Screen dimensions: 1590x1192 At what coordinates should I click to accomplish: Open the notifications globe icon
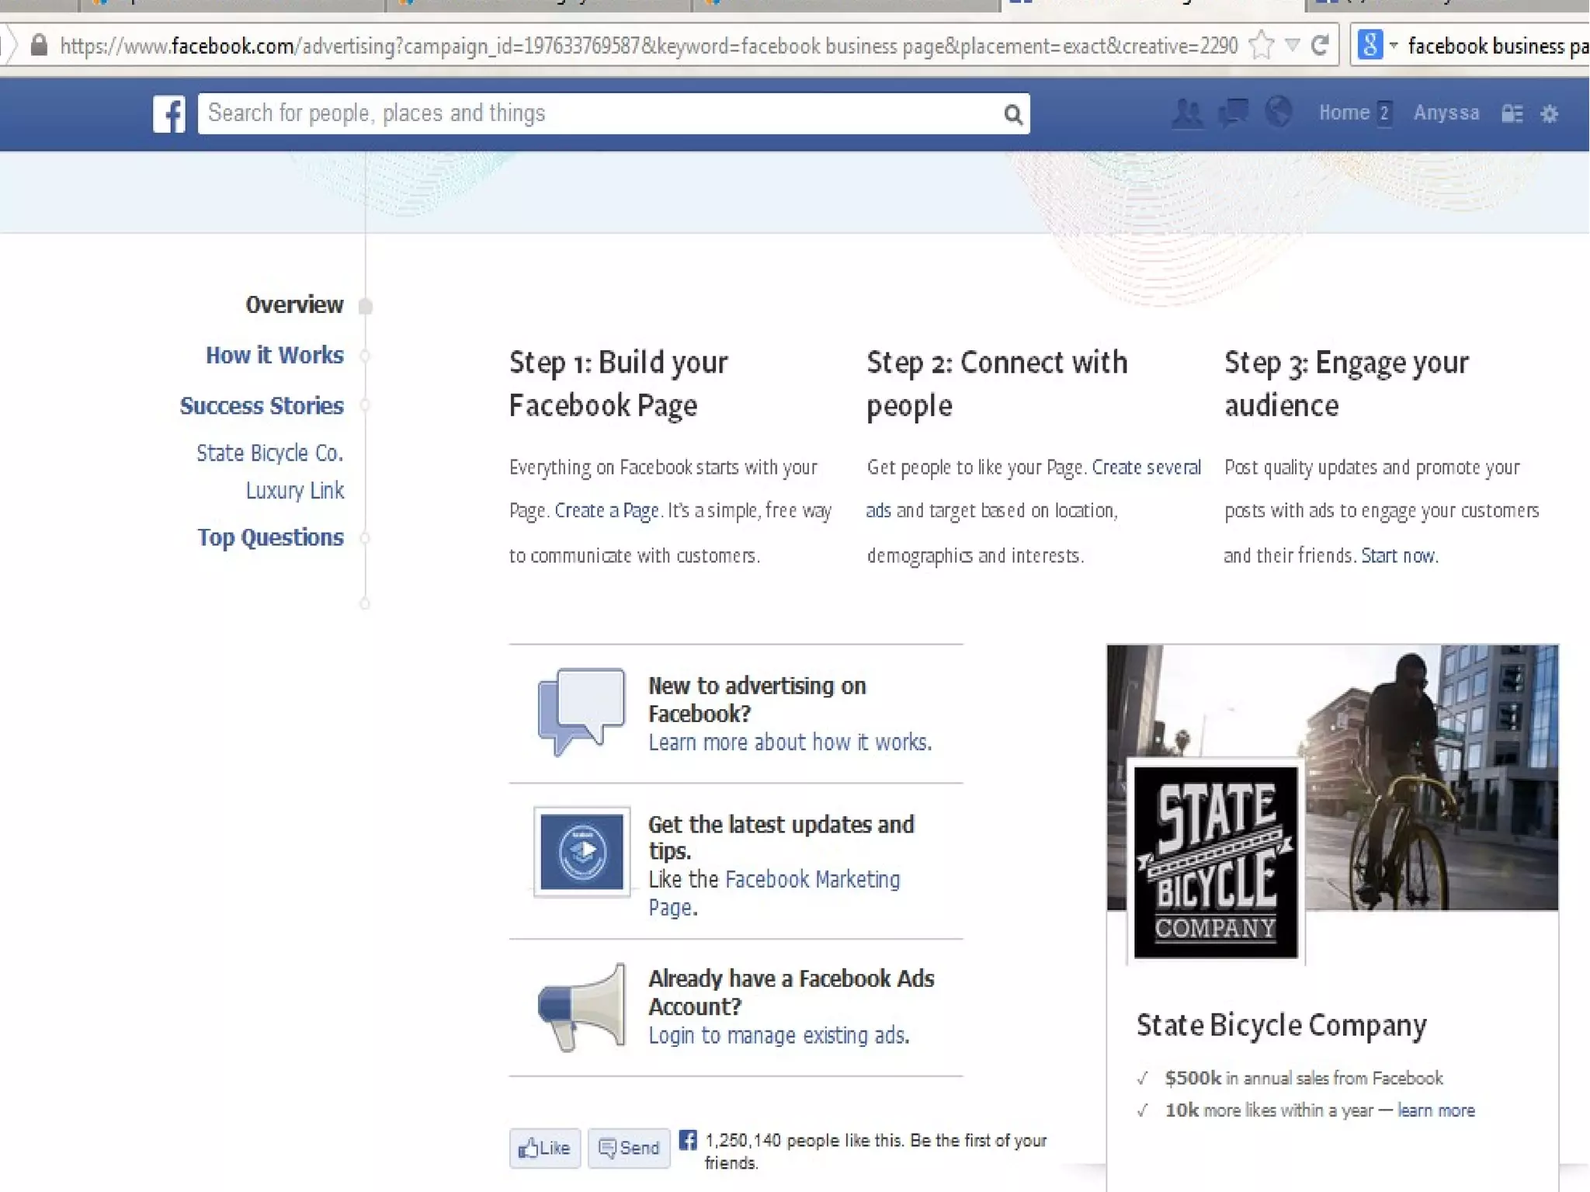1278,112
